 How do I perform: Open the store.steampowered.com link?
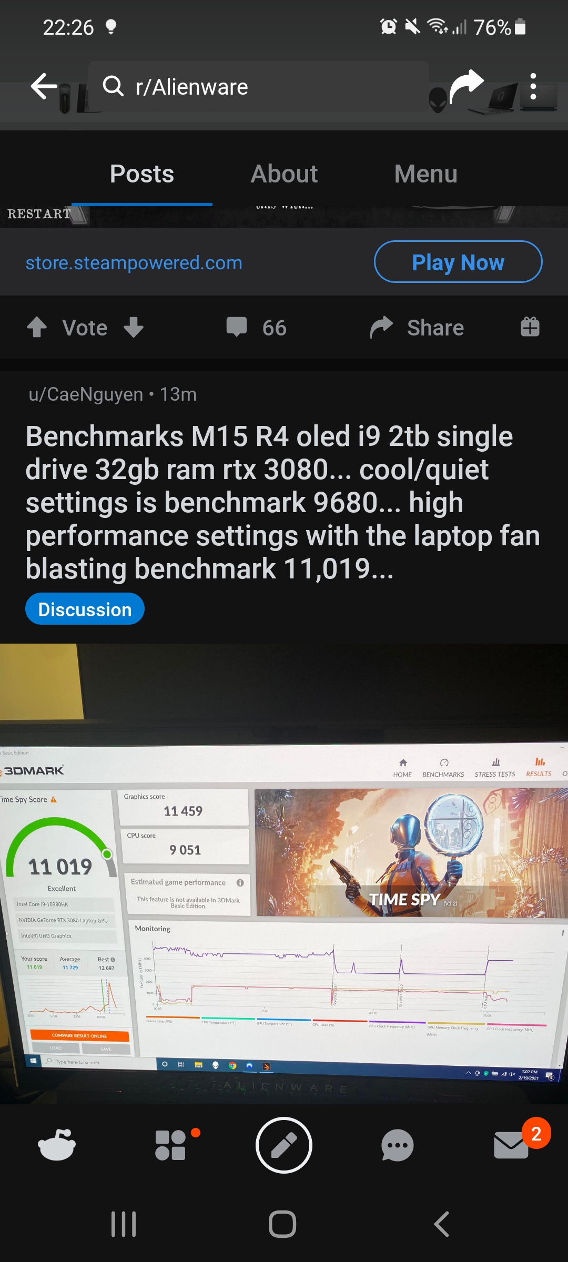[134, 262]
